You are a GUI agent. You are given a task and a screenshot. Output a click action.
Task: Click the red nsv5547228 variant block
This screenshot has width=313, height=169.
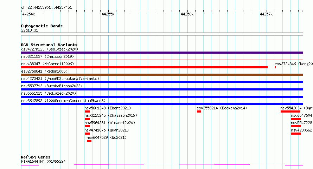(x=296, y=126)
